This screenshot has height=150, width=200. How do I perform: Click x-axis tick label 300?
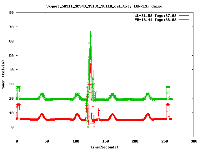[x=194, y=141]
